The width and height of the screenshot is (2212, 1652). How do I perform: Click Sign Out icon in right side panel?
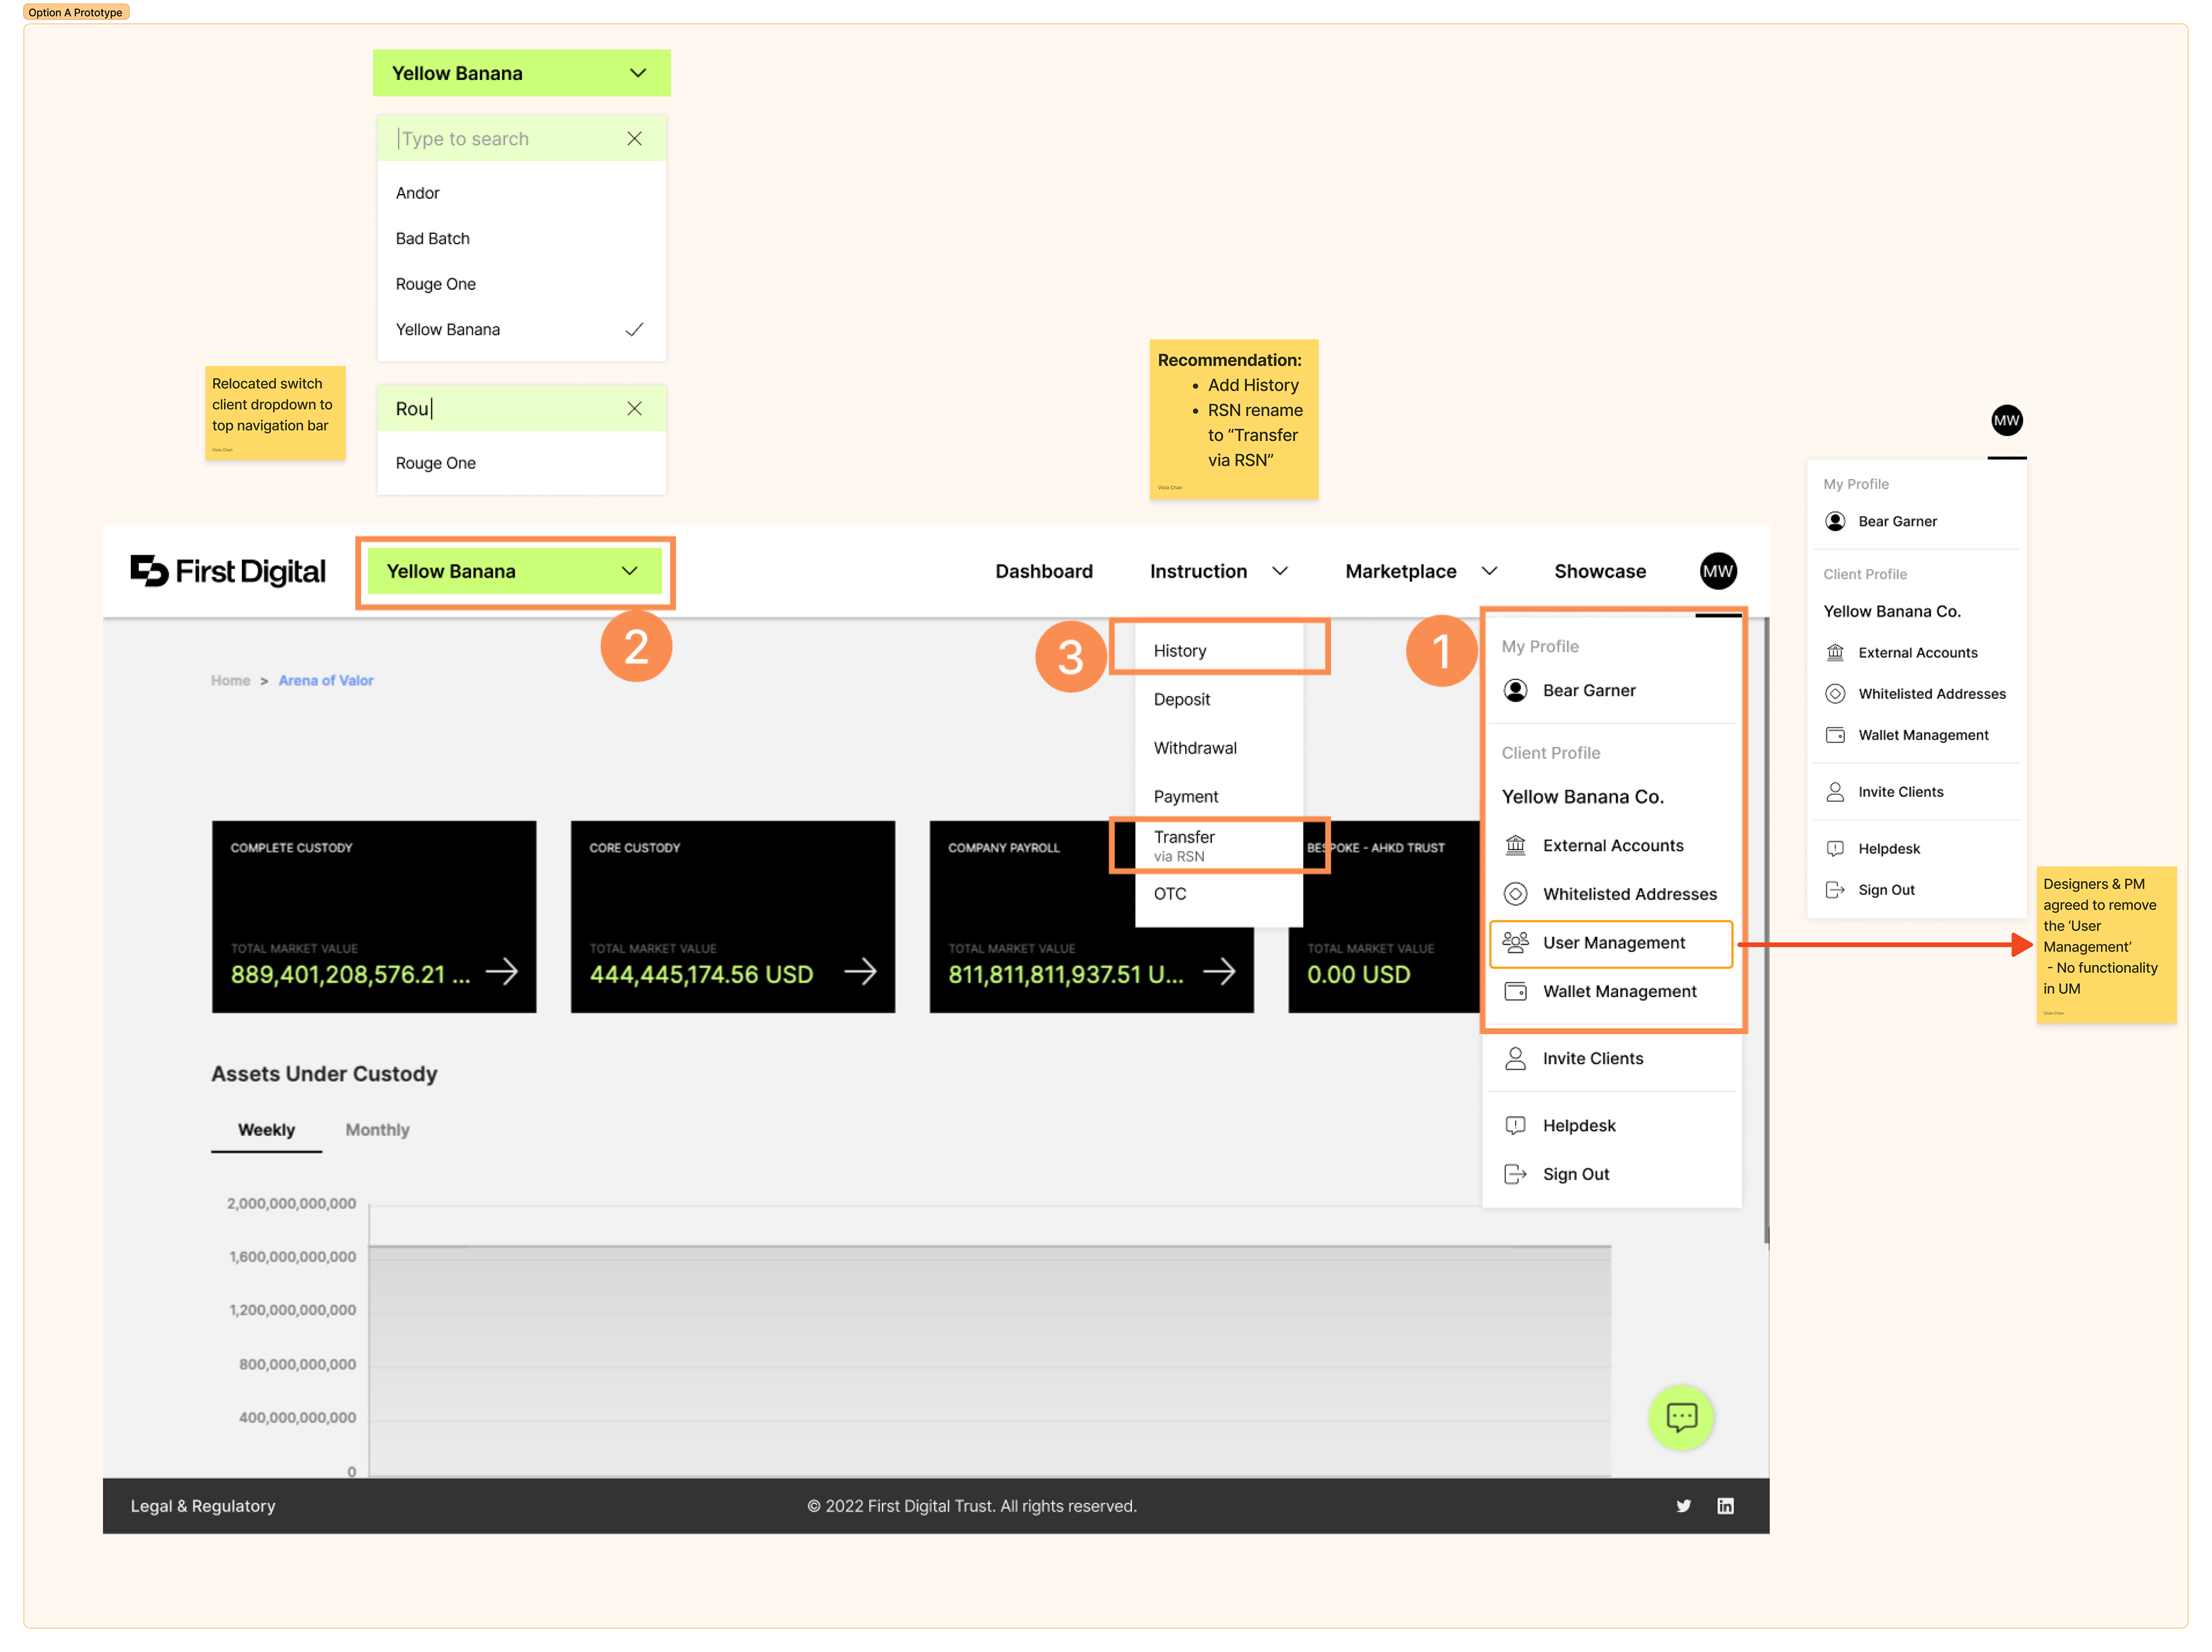(x=1835, y=890)
